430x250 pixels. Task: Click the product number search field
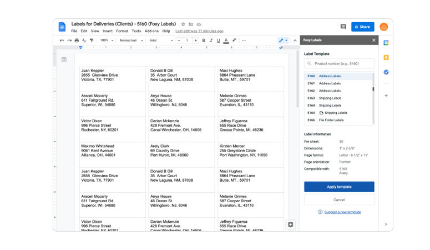[339, 63]
